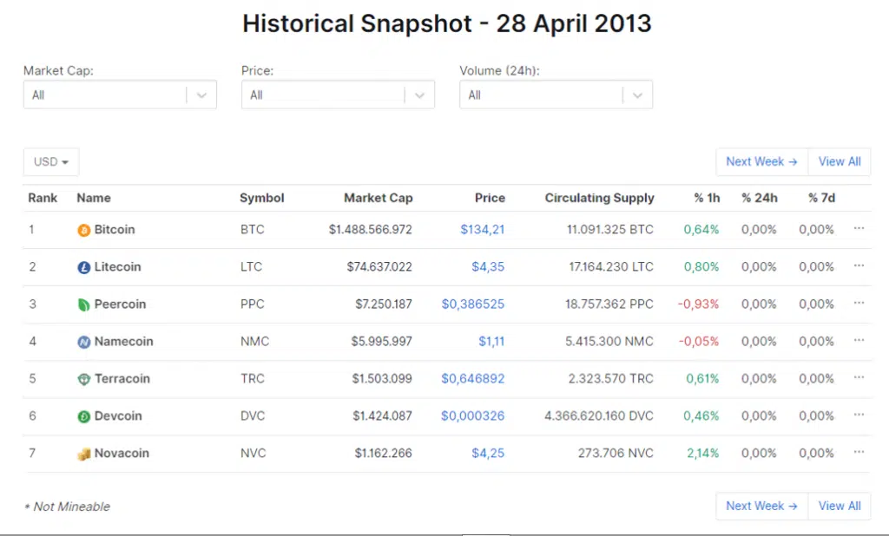The height and width of the screenshot is (536, 889).
Task: Sort by the % 7d column header
Action: tap(821, 198)
